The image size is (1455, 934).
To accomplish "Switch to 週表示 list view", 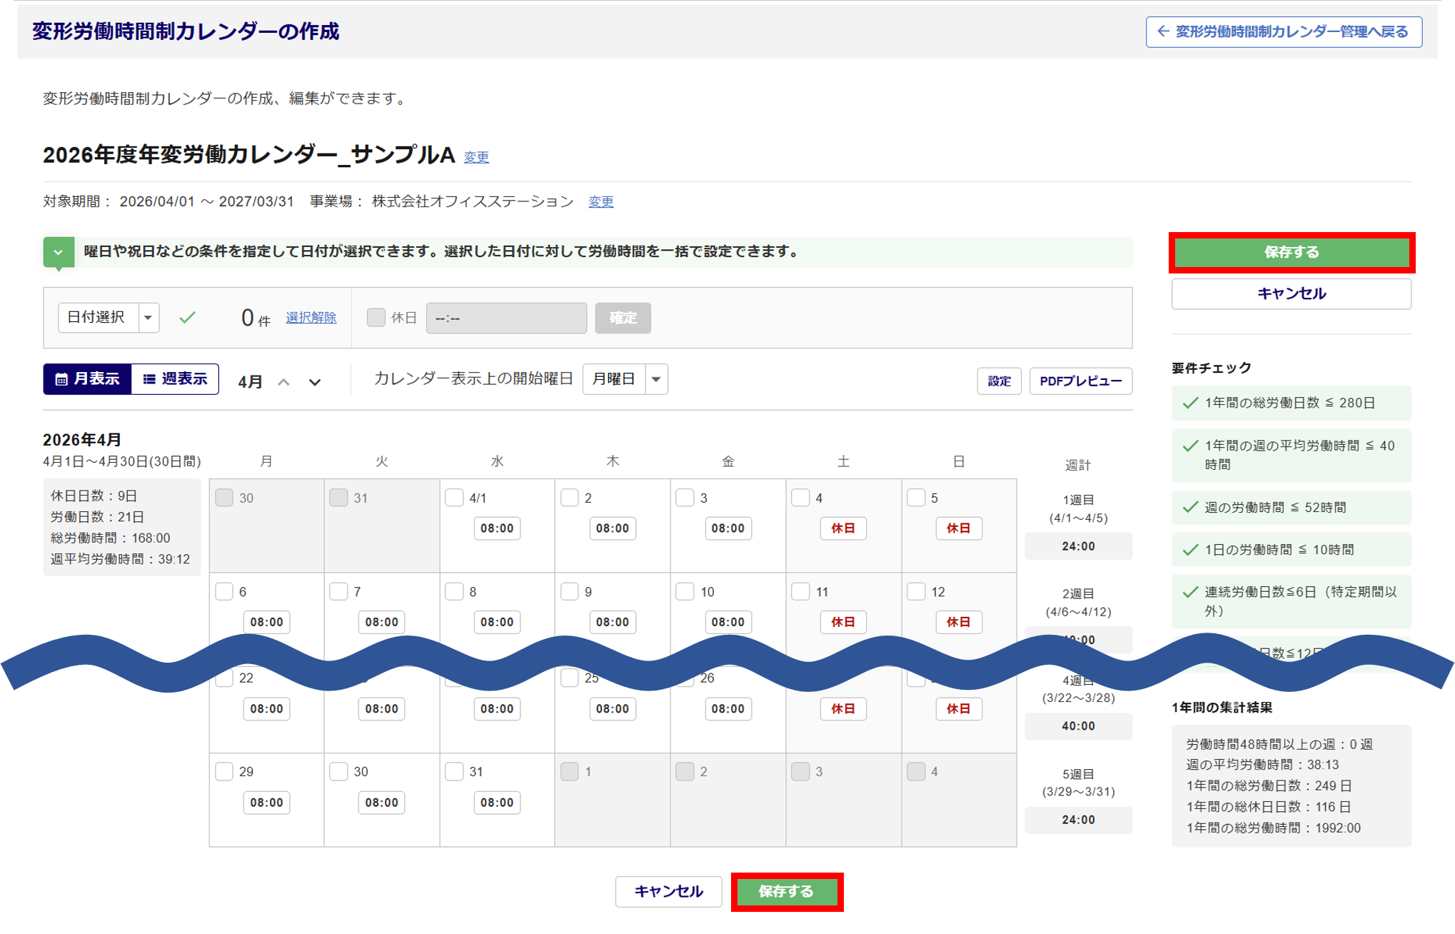I will pyautogui.click(x=175, y=379).
